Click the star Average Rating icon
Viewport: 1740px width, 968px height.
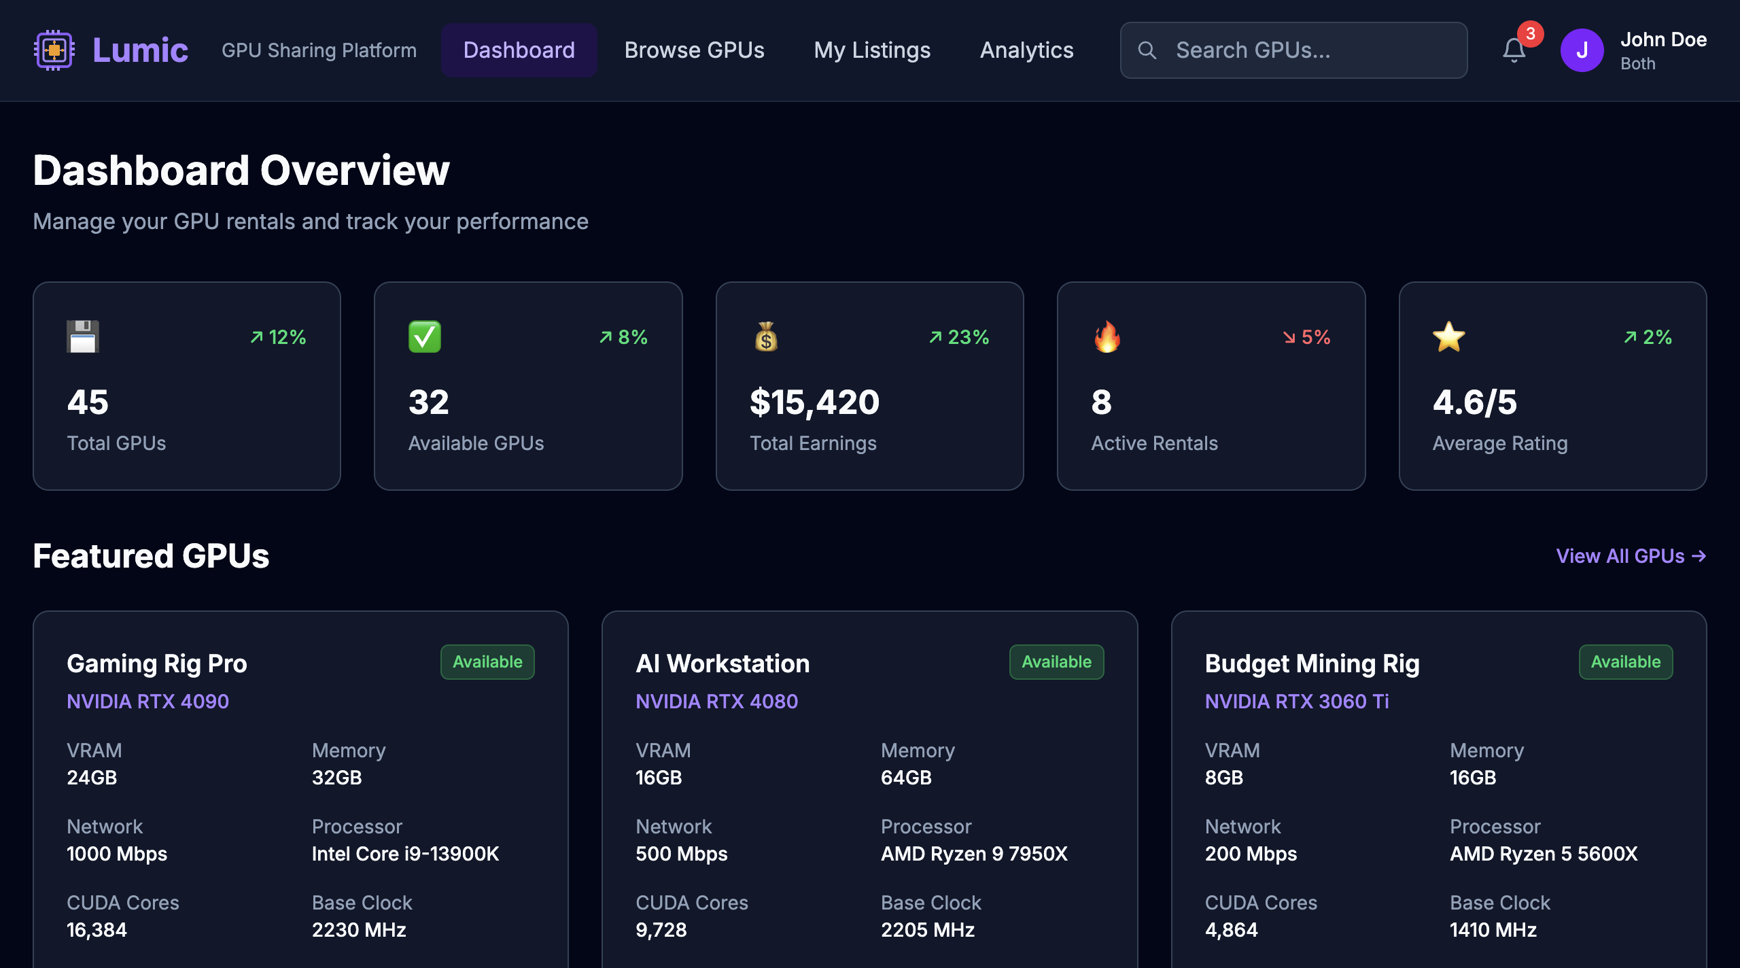1448,336
